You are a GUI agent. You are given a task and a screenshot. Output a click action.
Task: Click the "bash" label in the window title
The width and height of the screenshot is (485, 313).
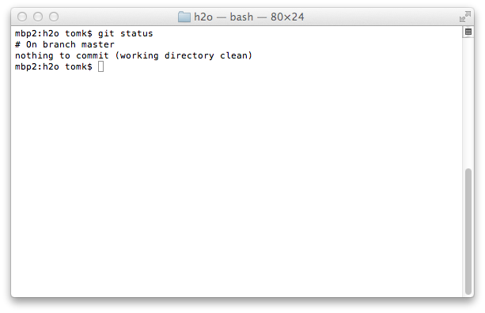pyautogui.click(x=241, y=17)
